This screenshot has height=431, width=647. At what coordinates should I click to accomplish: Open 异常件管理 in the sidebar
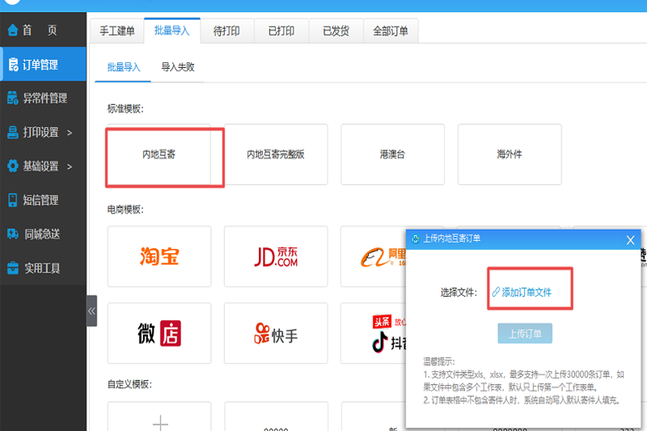pos(43,98)
